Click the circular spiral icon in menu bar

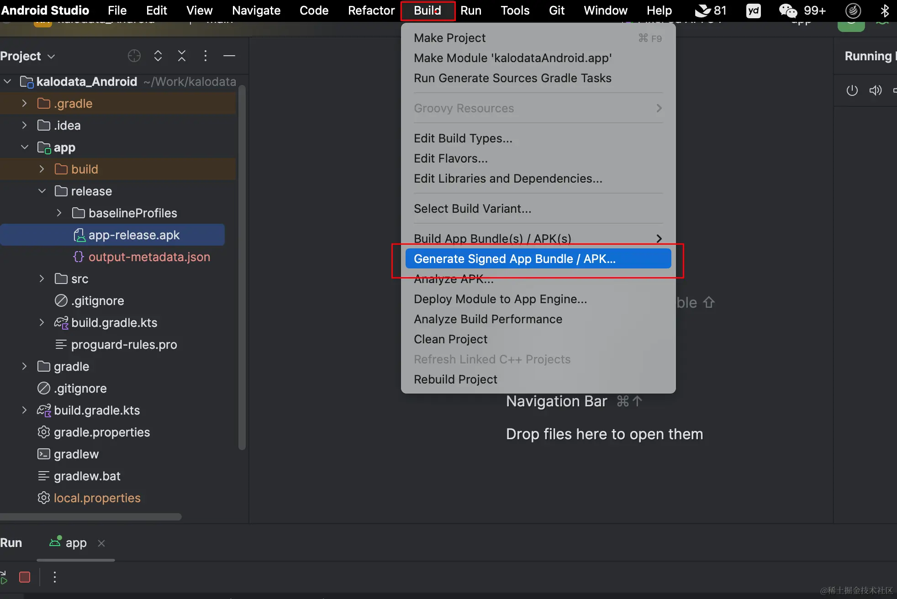pyautogui.click(x=853, y=10)
